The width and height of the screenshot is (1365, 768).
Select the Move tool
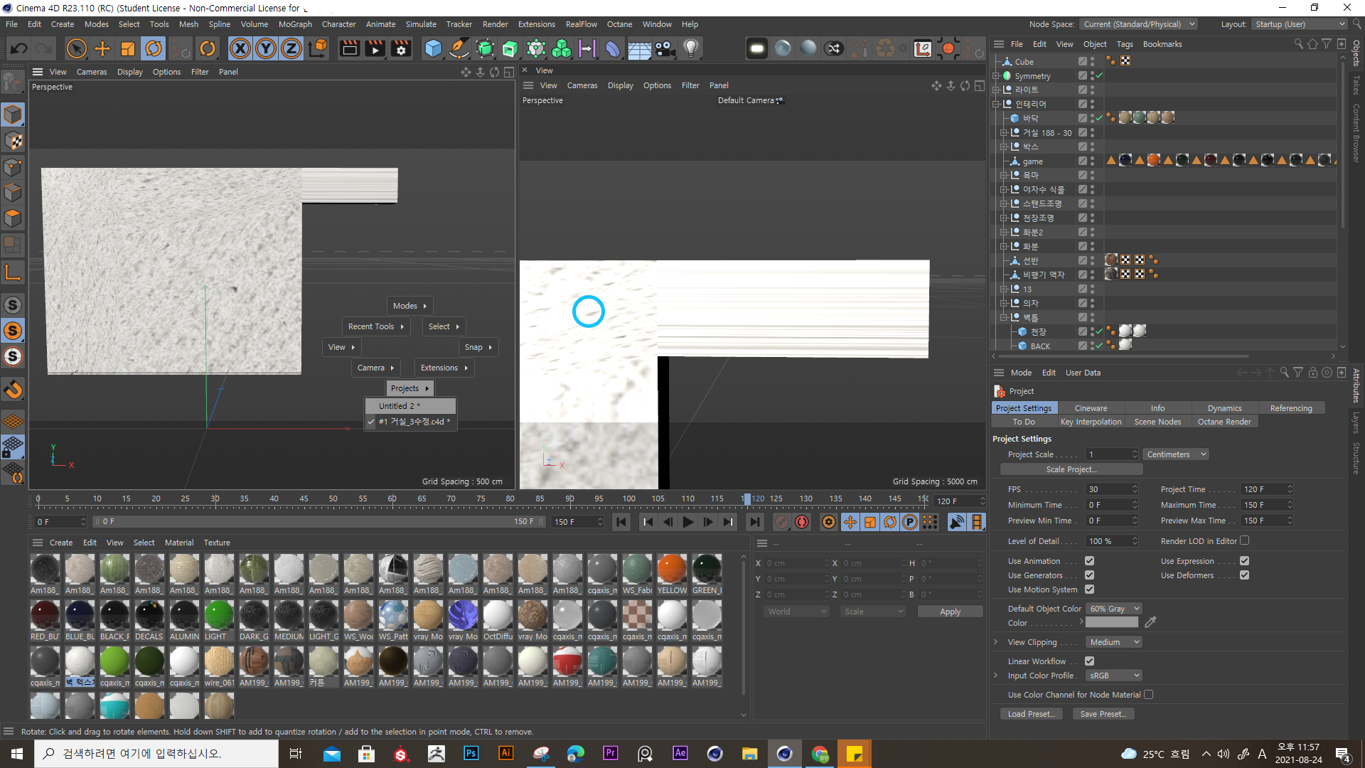[x=102, y=48]
